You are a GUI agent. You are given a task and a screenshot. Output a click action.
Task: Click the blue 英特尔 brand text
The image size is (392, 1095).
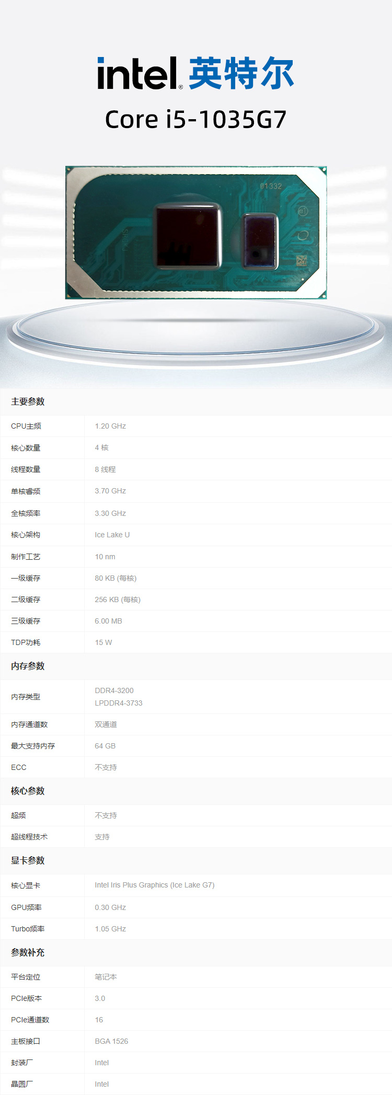point(241,73)
